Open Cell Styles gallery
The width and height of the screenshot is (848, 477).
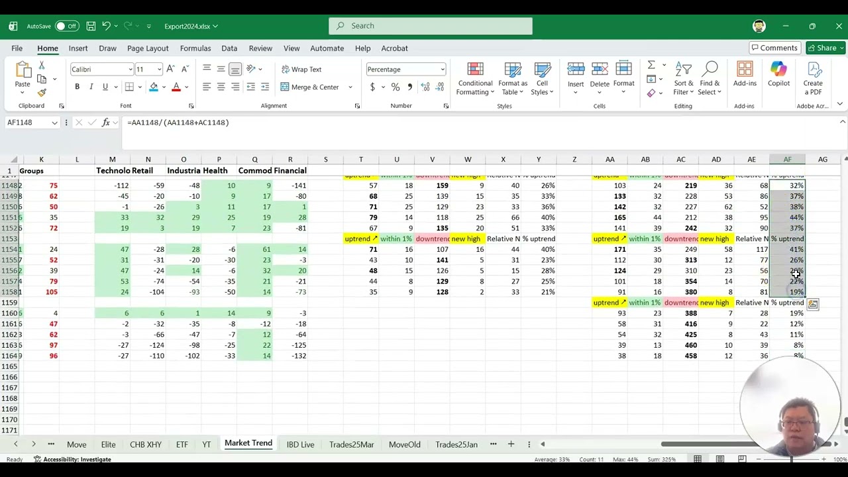pos(543,79)
